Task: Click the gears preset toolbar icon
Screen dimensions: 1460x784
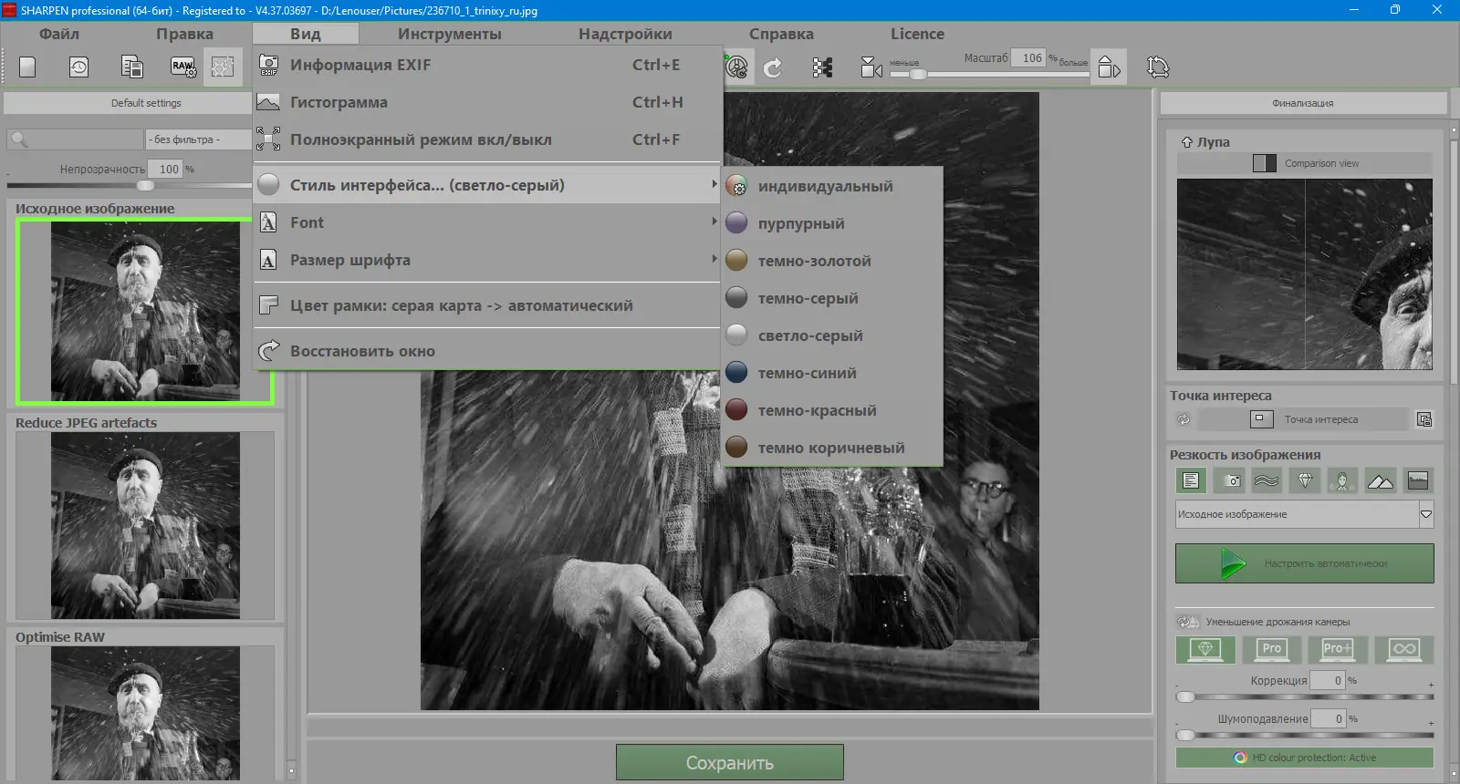Action: [x=223, y=67]
